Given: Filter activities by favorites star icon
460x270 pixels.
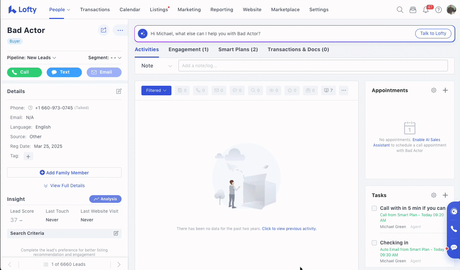Looking at the screenshot, I should pos(292,91).
